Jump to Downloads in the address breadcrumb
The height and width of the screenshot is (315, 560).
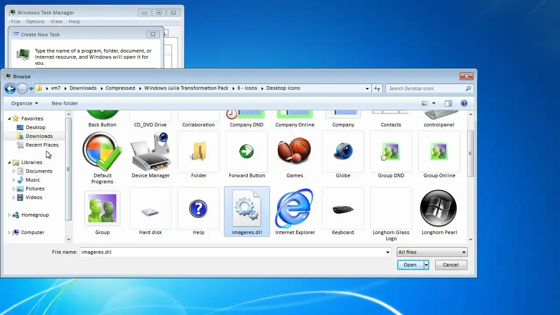click(x=83, y=88)
